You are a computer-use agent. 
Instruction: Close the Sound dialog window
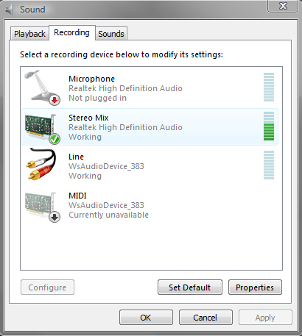point(283,6)
